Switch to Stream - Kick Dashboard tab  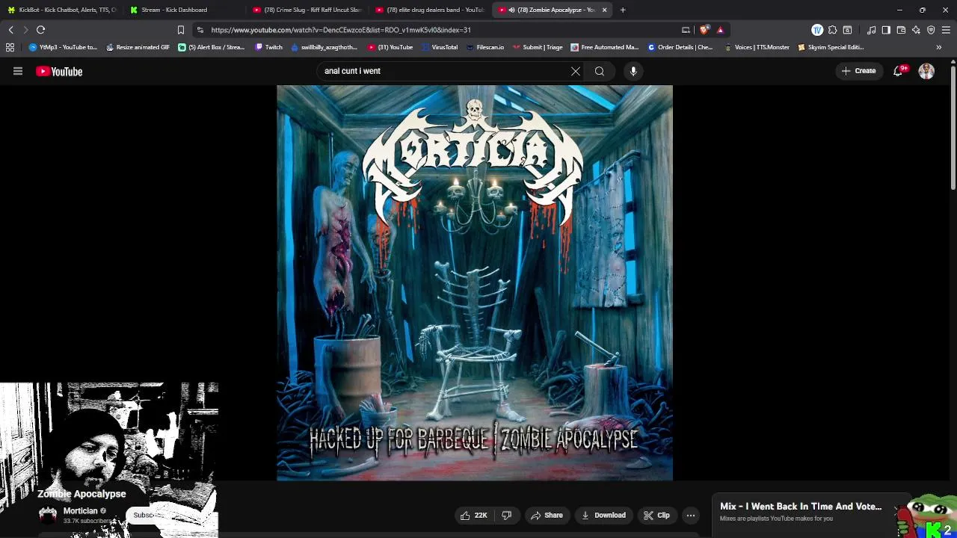pyautogui.click(x=183, y=10)
